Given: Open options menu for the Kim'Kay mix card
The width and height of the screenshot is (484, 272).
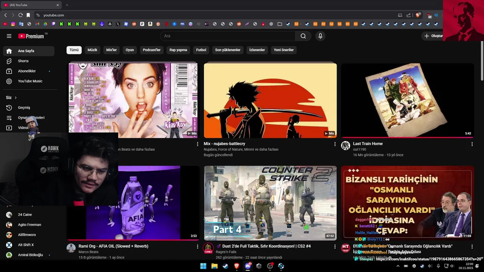Looking at the screenshot, I should click(x=197, y=144).
